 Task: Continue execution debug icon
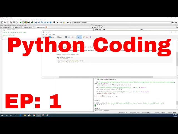pos(48,22)
